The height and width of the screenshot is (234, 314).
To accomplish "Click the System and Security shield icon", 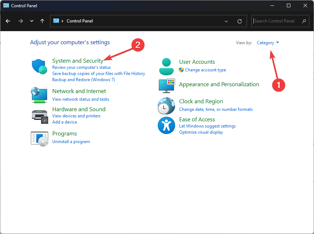I will tap(39, 67).
